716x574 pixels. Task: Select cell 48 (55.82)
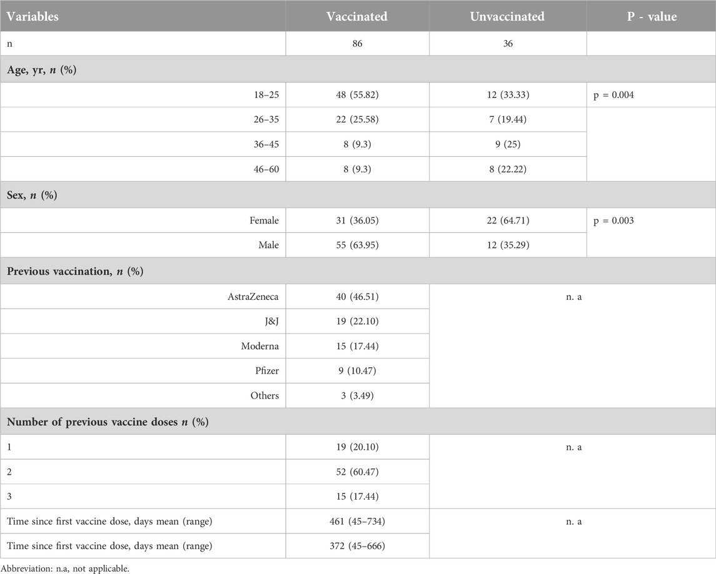coord(357,95)
